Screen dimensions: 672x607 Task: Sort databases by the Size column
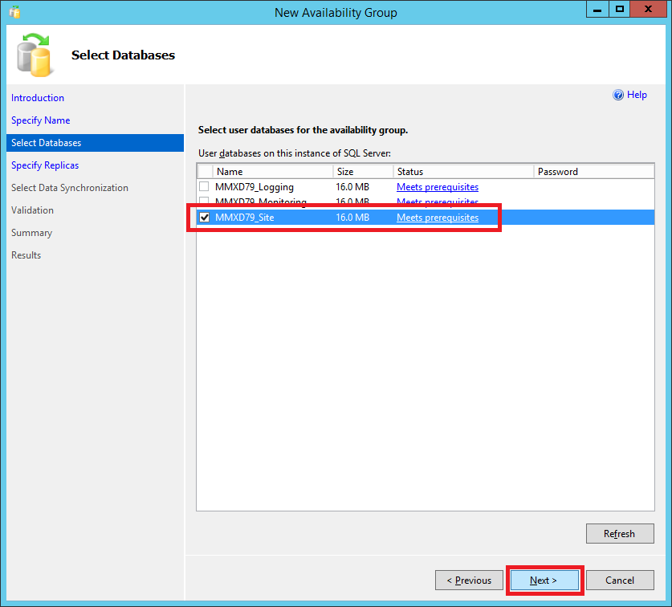(362, 171)
